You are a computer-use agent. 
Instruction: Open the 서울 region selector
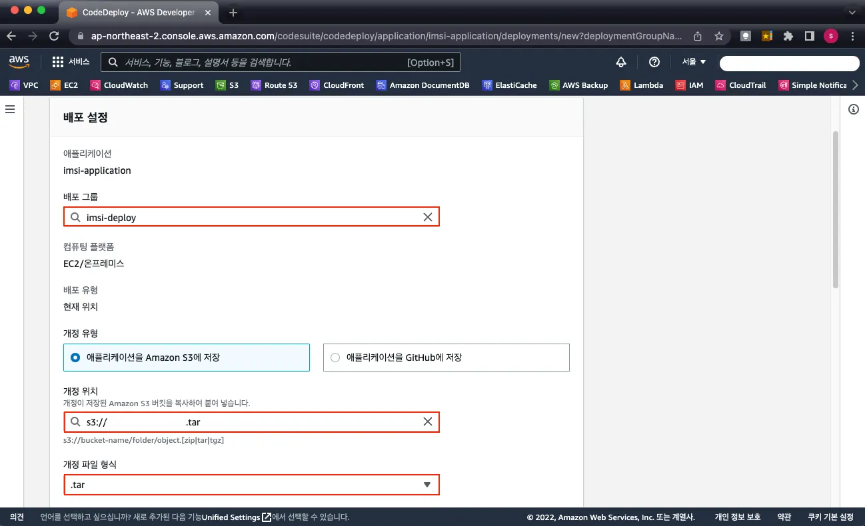694,62
